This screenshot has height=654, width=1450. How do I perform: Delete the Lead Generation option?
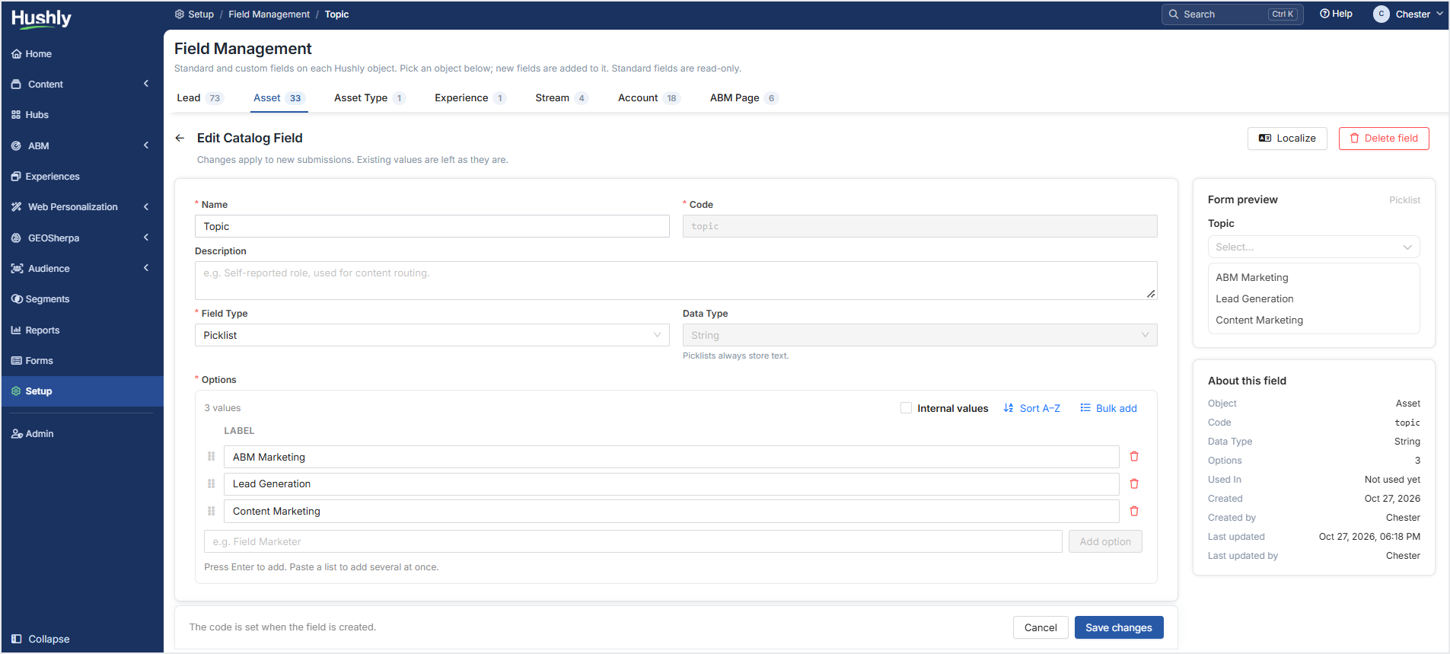[1134, 484]
